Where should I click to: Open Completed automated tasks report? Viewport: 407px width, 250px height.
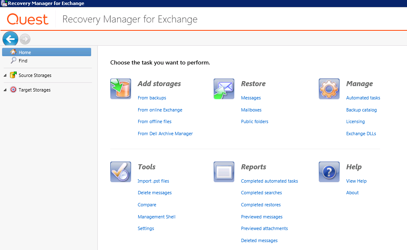click(269, 181)
